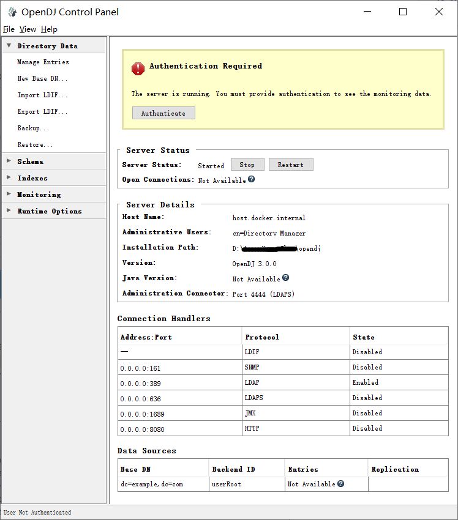The width and height of the screenshot is (458, 520).
Task: Select the 0.0.0.0:8080 address cell
Action: point(179,428)
